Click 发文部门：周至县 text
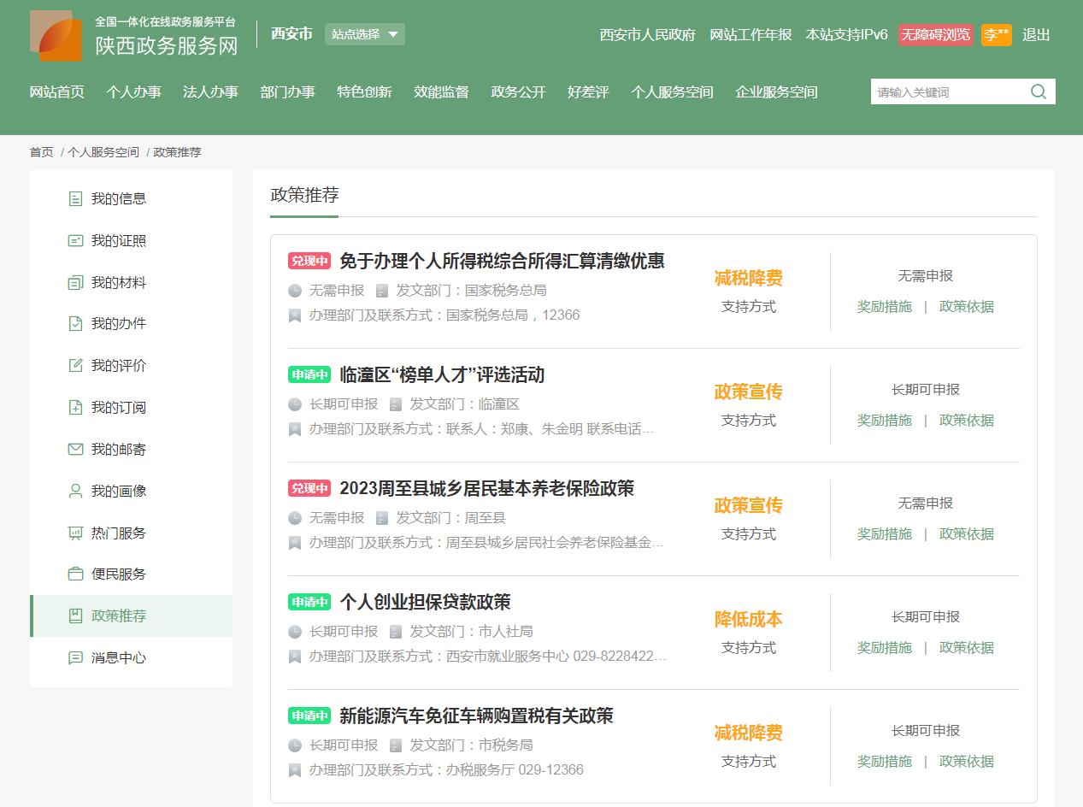This screenshot has height=807, width=1083. pyautogui.click(x=450, y=518)
